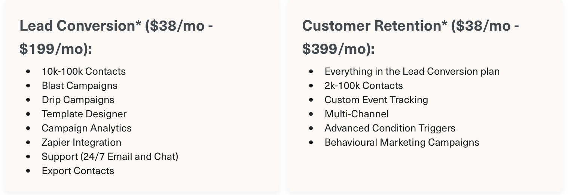568x195 pixels.
Task: Click Everything in the Lead Conversion plan
Action: tap(412, 71)
